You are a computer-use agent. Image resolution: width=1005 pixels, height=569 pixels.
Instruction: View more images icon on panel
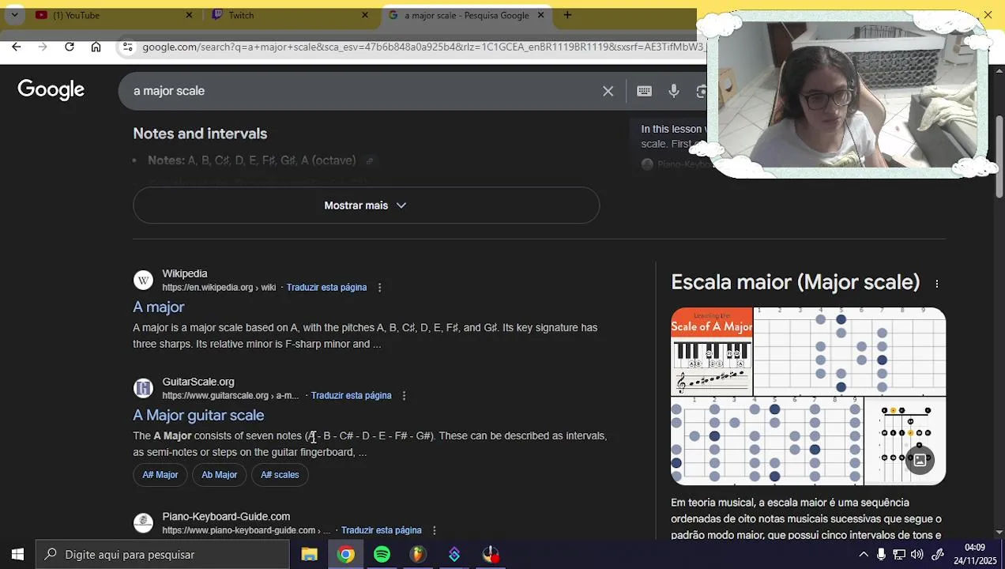click(x=920, y=460)
